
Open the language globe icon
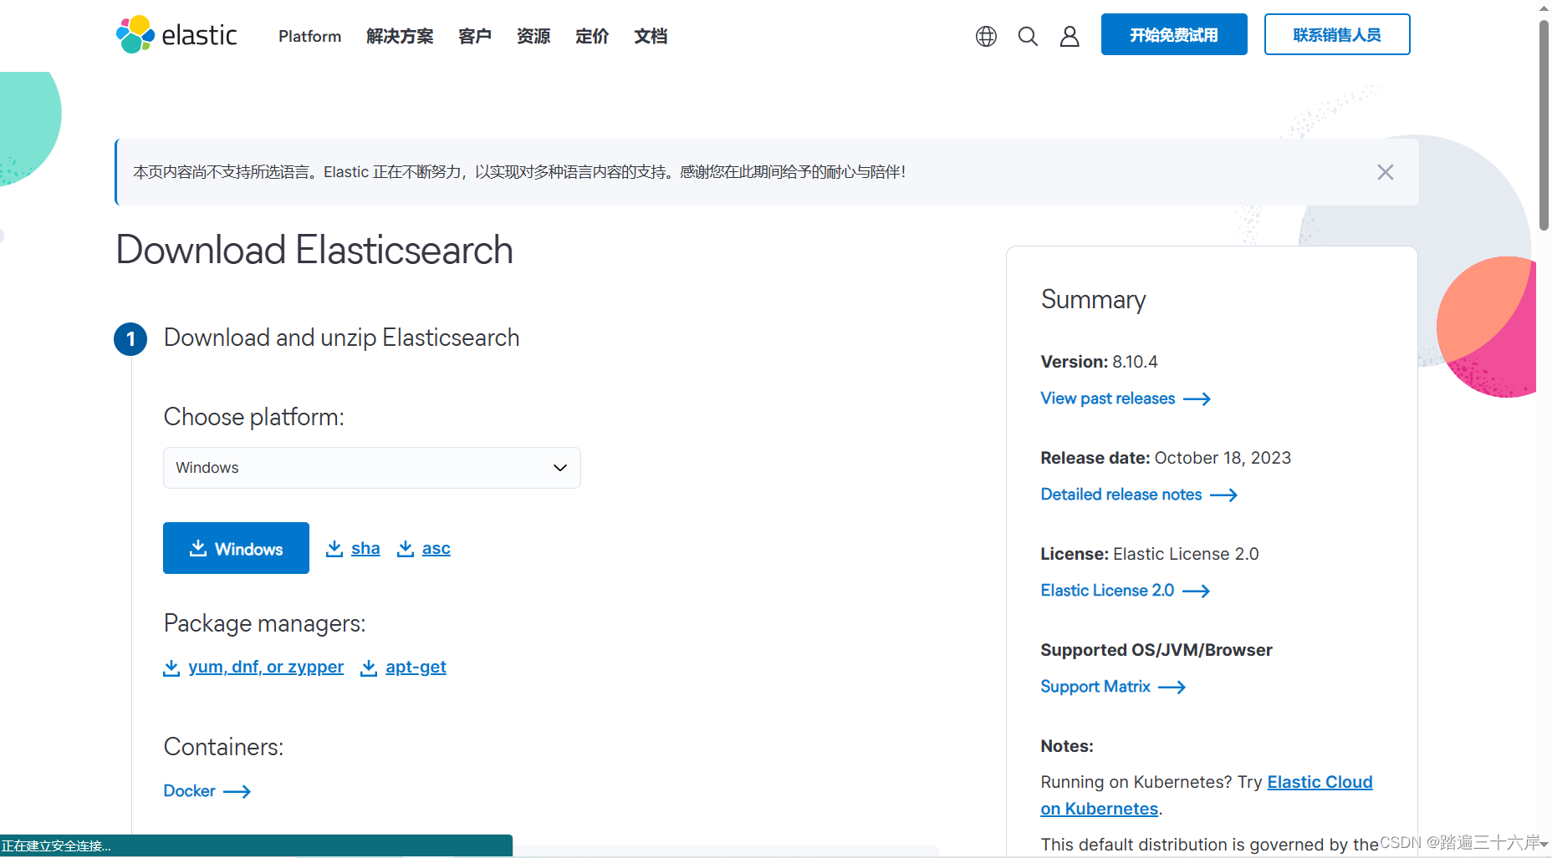click(x=986, y=36)
